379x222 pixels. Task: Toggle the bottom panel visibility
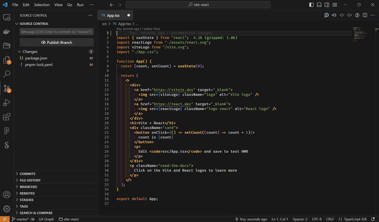[319, 5]
